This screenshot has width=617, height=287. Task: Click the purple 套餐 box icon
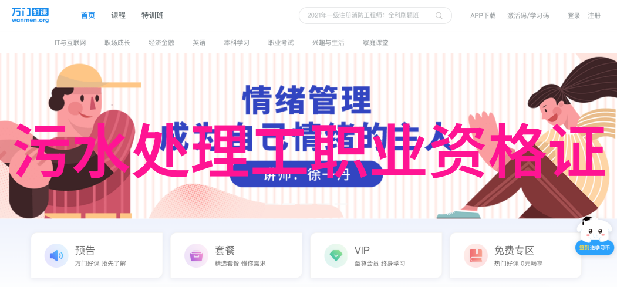[x=196, y=255]
